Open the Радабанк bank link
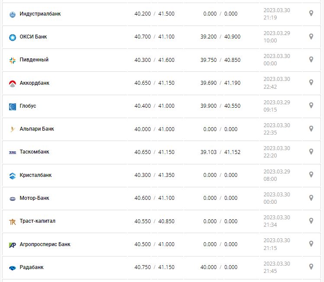This screenshot has height=282, width=324. pos(32,267)
